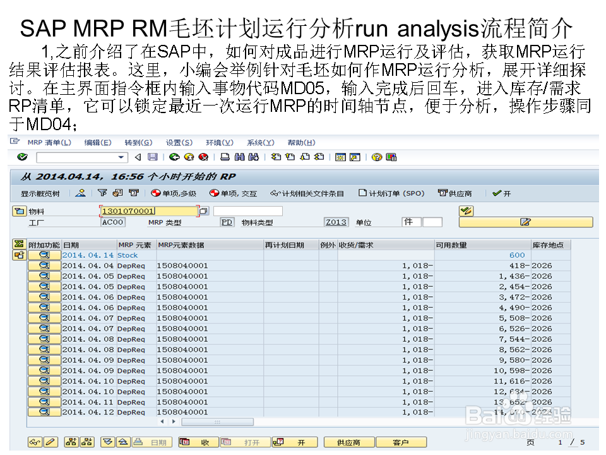Click the Customize Local Layout icon

[391, 157]
